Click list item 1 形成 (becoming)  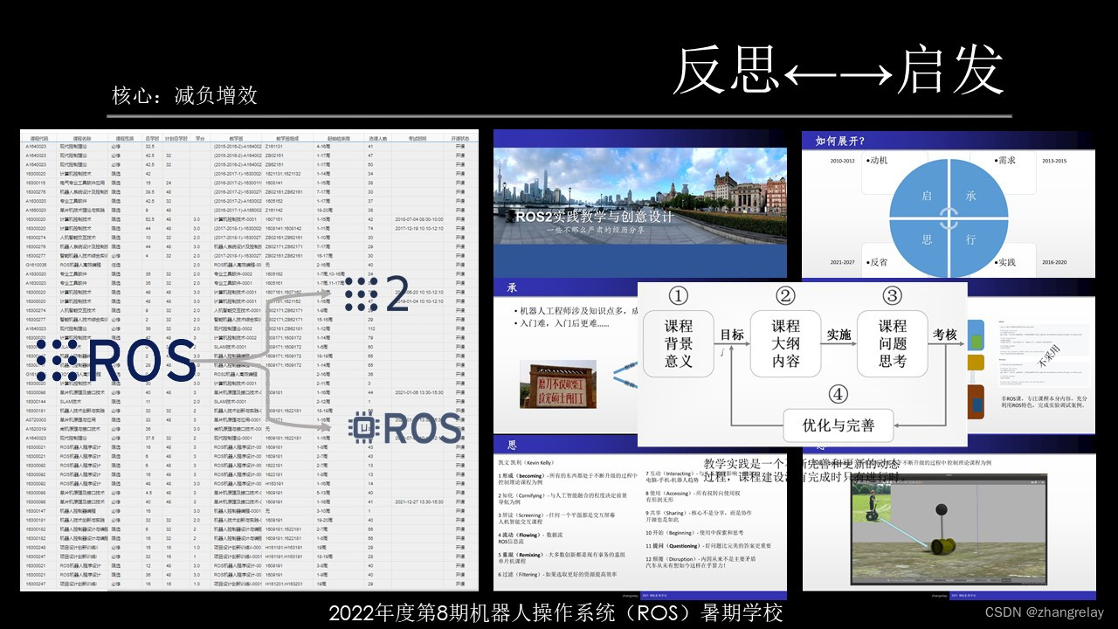pyautogui.click(x=567, y=477)
